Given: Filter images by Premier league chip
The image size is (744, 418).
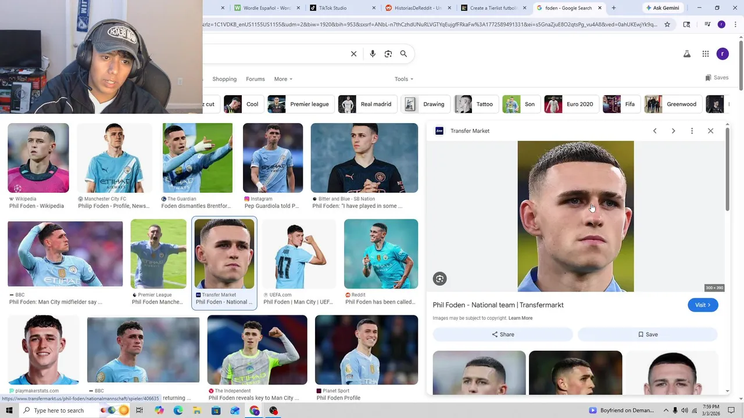Looking at the screenshot, I should [301, 105].
